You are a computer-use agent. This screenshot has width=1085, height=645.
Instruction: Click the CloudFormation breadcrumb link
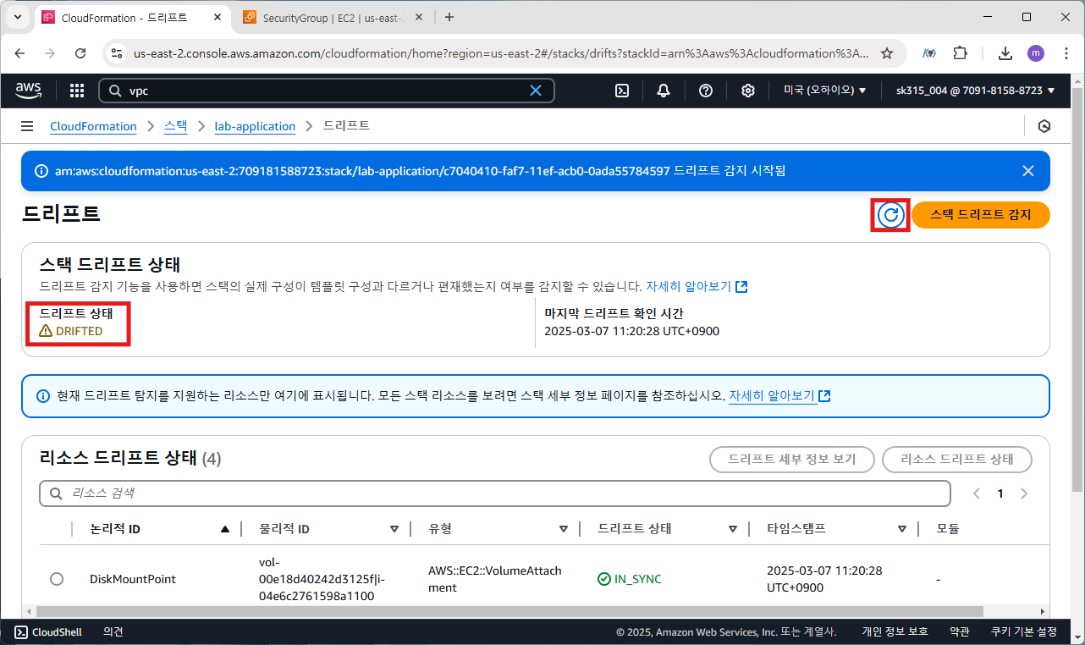pyautogui.click(x=93, y=126)
